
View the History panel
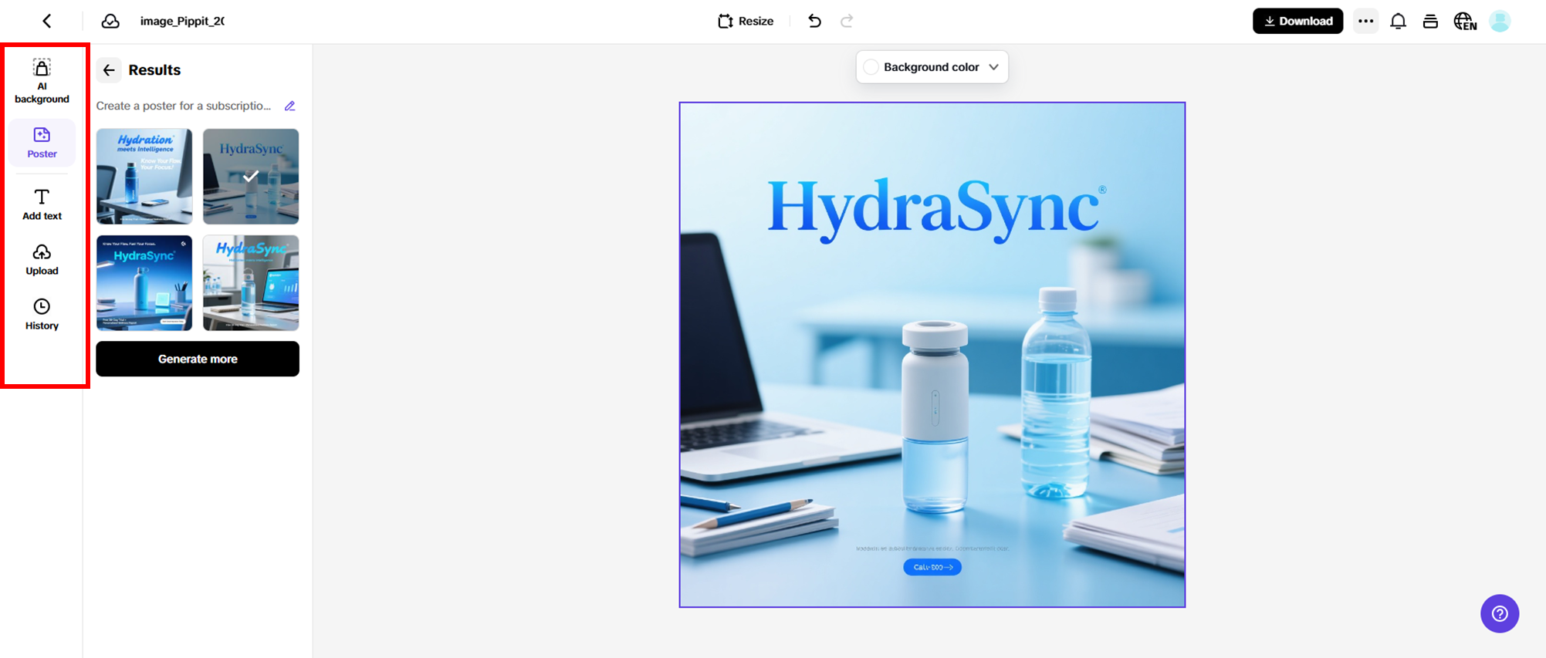tap(42, 315)
